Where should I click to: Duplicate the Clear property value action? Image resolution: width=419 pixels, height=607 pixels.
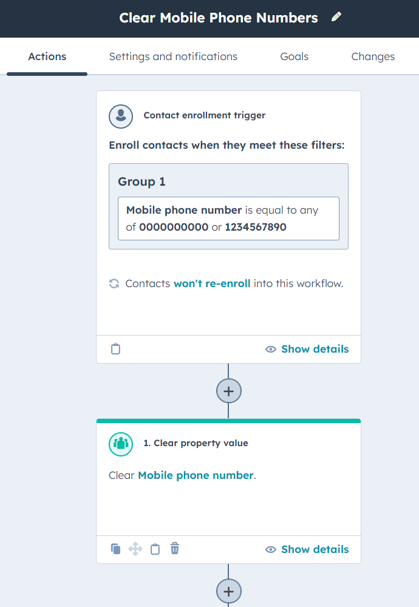coord(115,549)
